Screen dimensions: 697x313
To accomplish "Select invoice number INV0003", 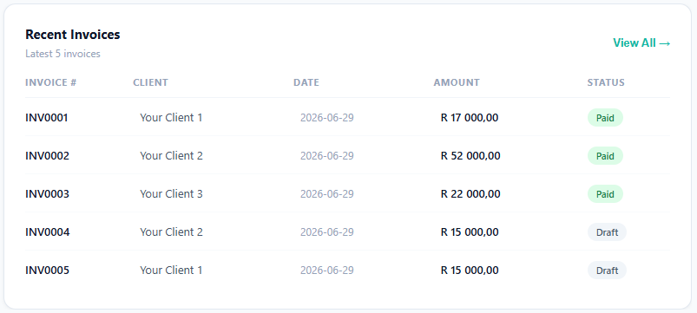I will (x=47, y=194).
